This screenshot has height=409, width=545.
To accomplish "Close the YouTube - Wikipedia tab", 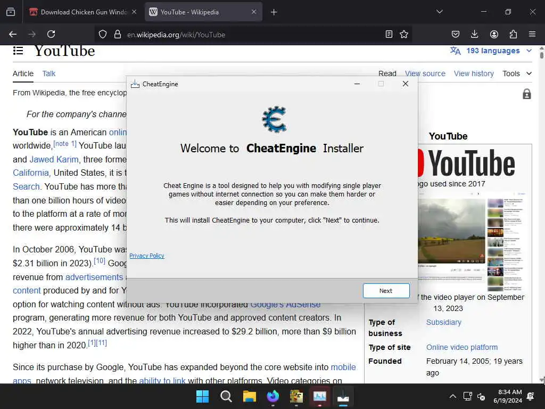I will coord(254,12).
